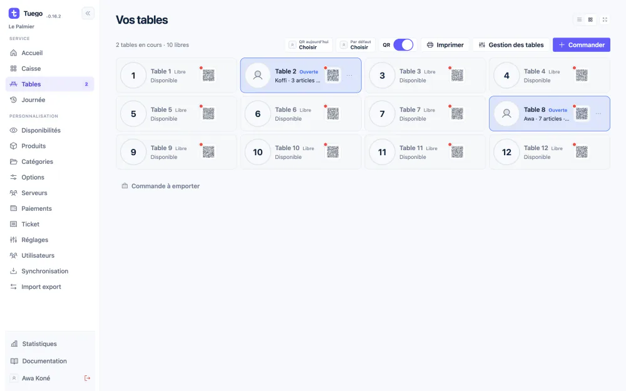Click the Table 11 title text
Screen dimensions: 626x391
coord(411,148)
